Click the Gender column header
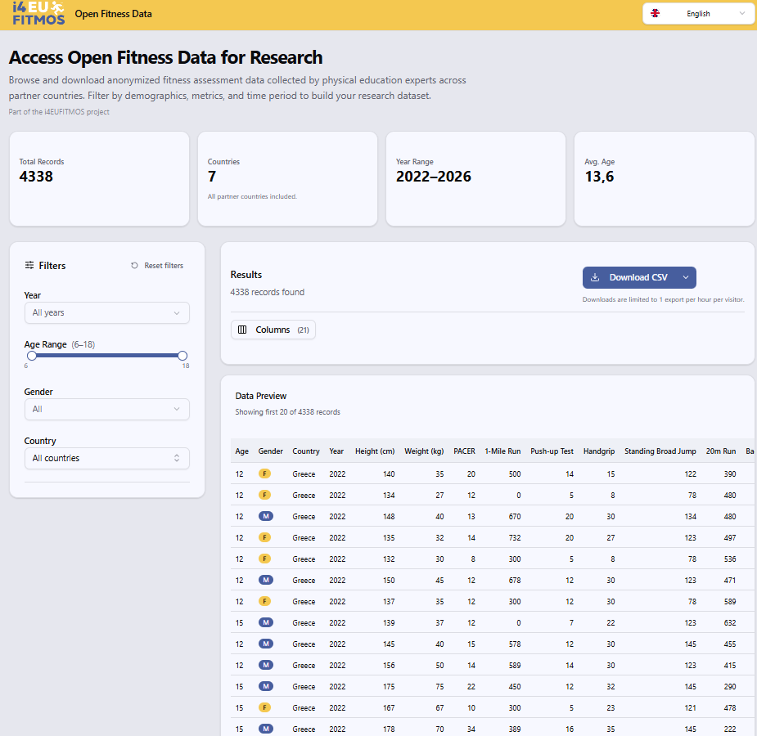Viewport: 757px width, 736px height. click(270, 451)
